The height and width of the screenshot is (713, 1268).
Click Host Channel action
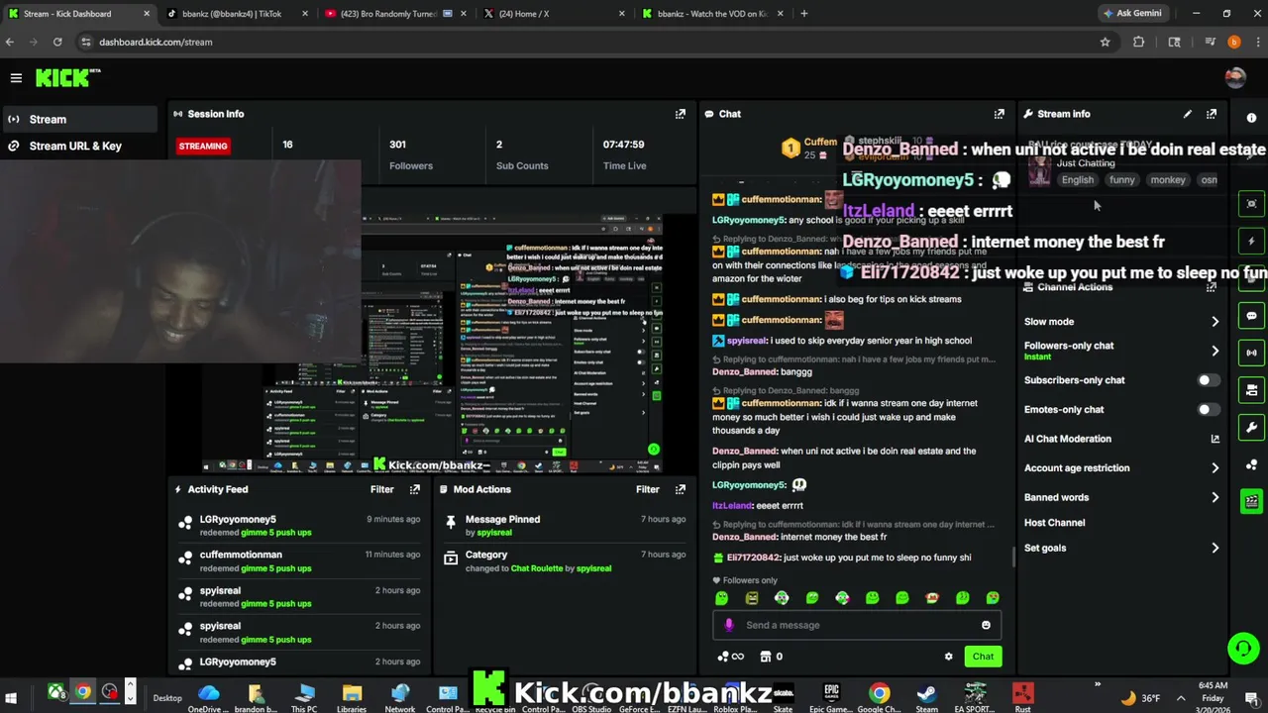(1054, 523)
